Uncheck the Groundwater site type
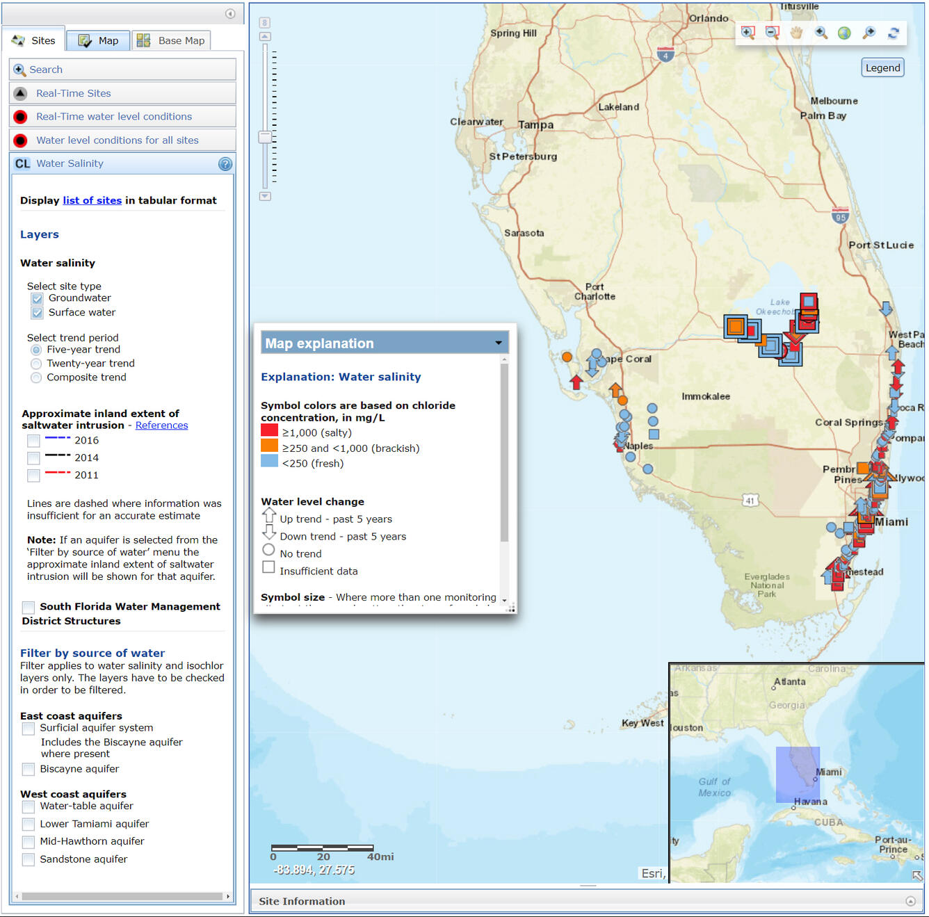Screen dimensions: 929x917 pos(36,298)
